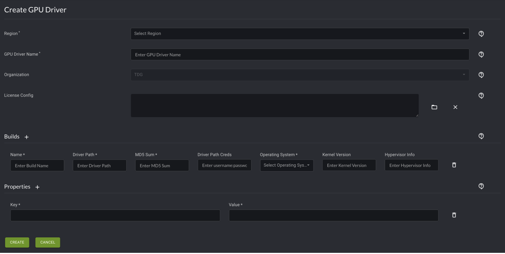Screen dimensions: 505x254
Task: Clear License Config with the X icon
Action: point(455,107)
